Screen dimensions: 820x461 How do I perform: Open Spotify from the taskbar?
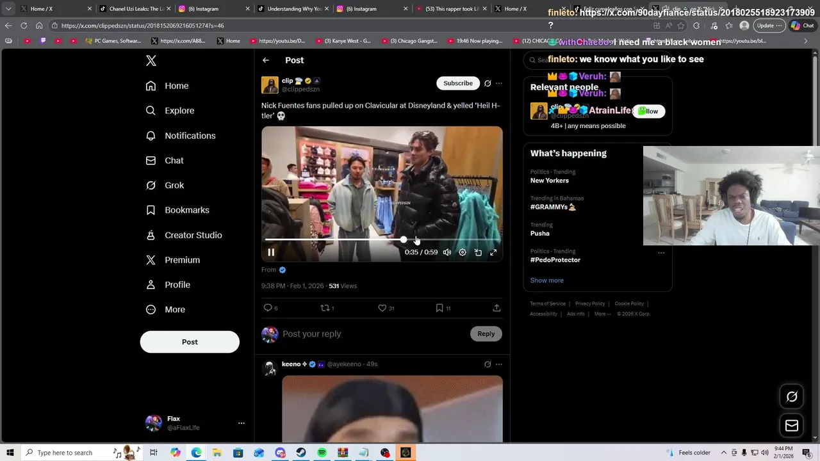pyautogui.click(x=322, y=453)
